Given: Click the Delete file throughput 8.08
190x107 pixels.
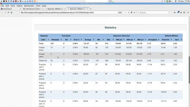Looking at the screenshot, I should pyautogui.click(x=149, y=61).
